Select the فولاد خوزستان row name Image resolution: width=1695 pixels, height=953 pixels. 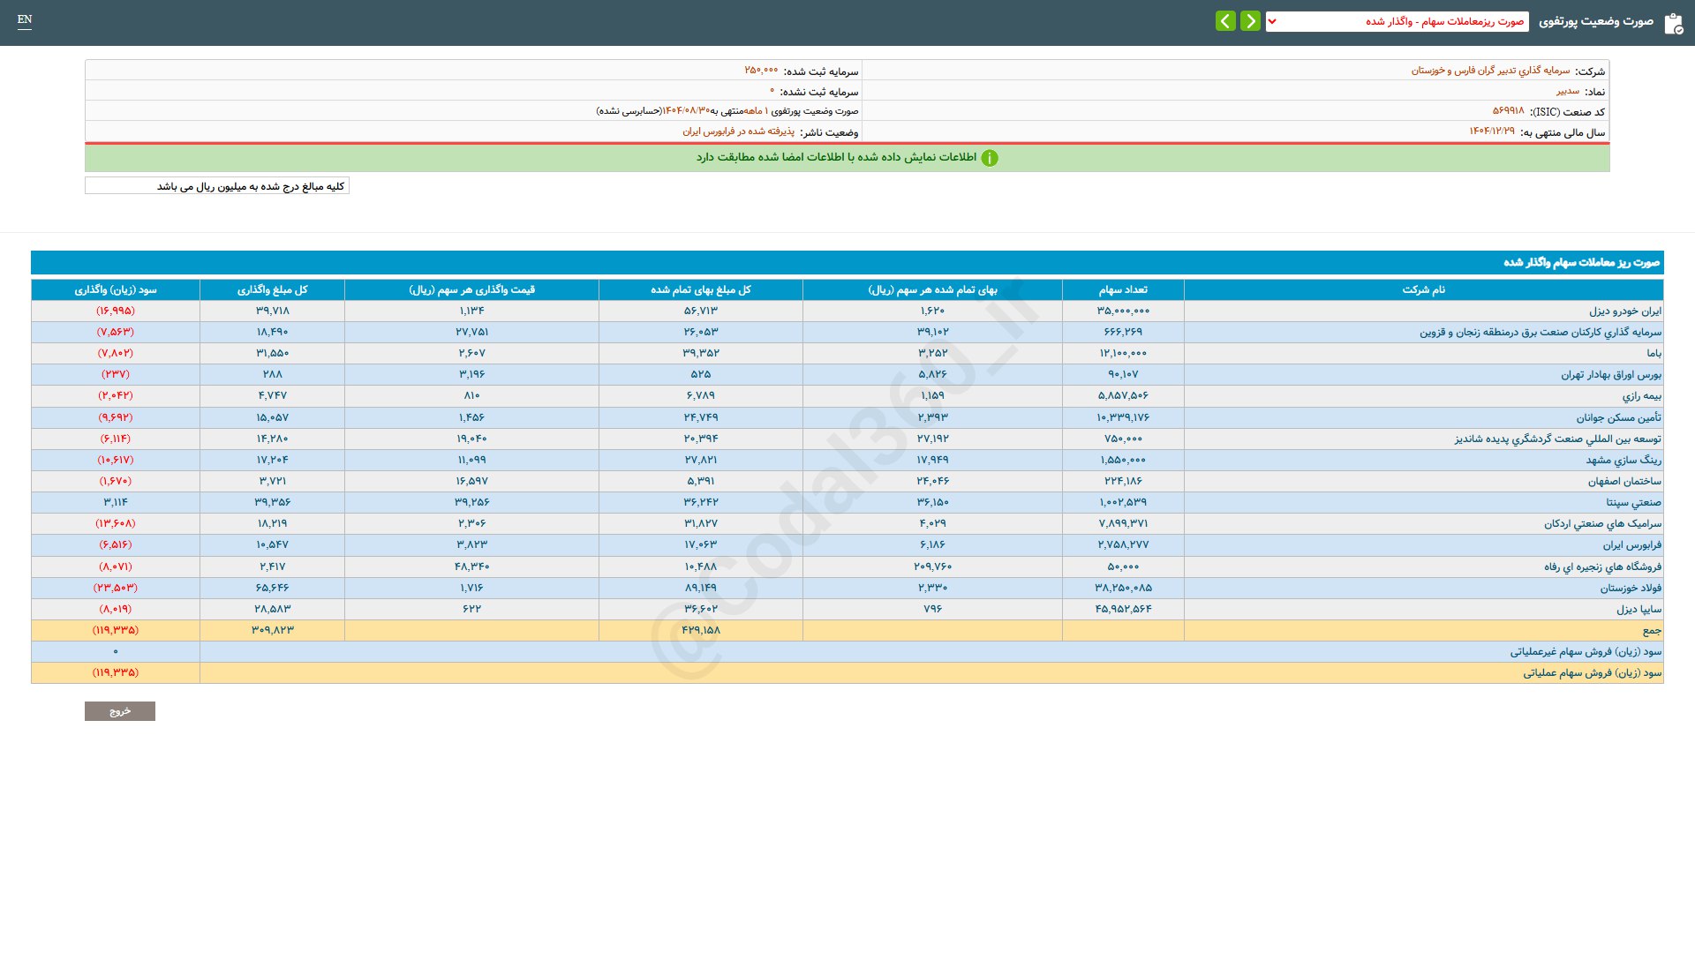coord(1630,588)
